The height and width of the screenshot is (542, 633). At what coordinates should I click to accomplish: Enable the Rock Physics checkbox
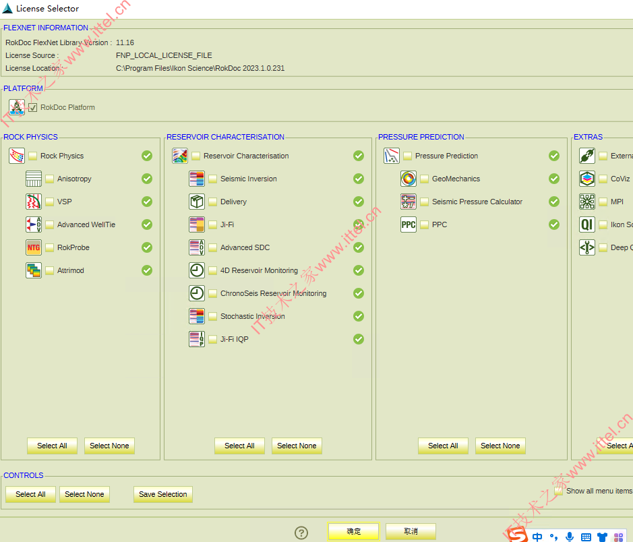pos(33,156)
